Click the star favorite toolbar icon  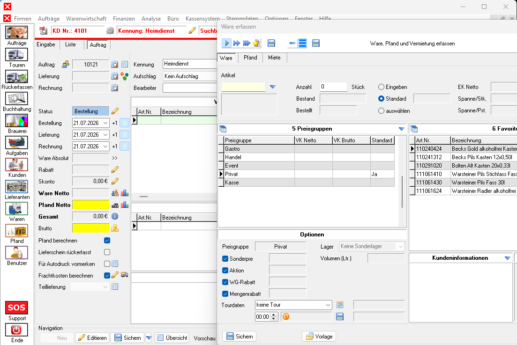coord(256,43)
